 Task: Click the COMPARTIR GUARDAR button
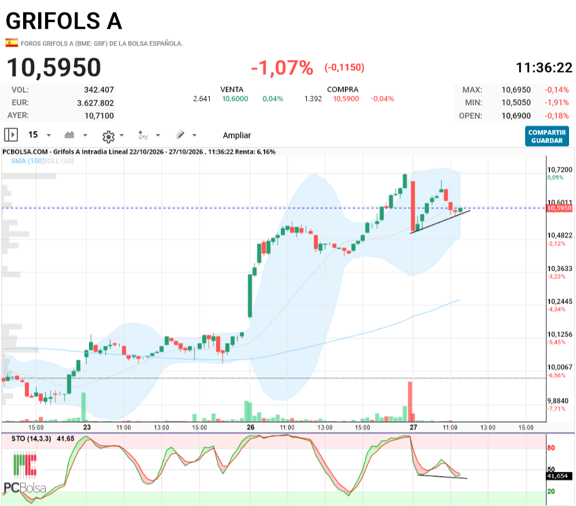[547, 136]
